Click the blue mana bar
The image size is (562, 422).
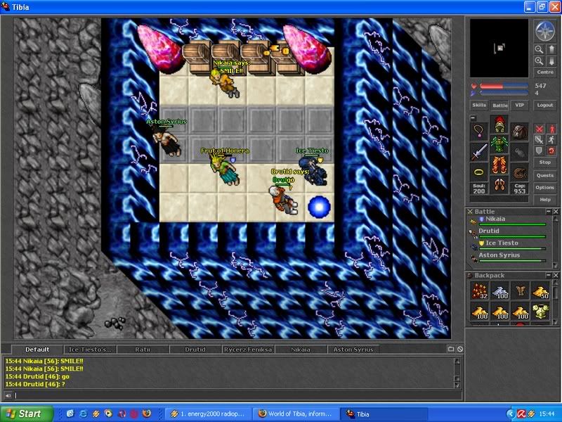pos(504,93)
